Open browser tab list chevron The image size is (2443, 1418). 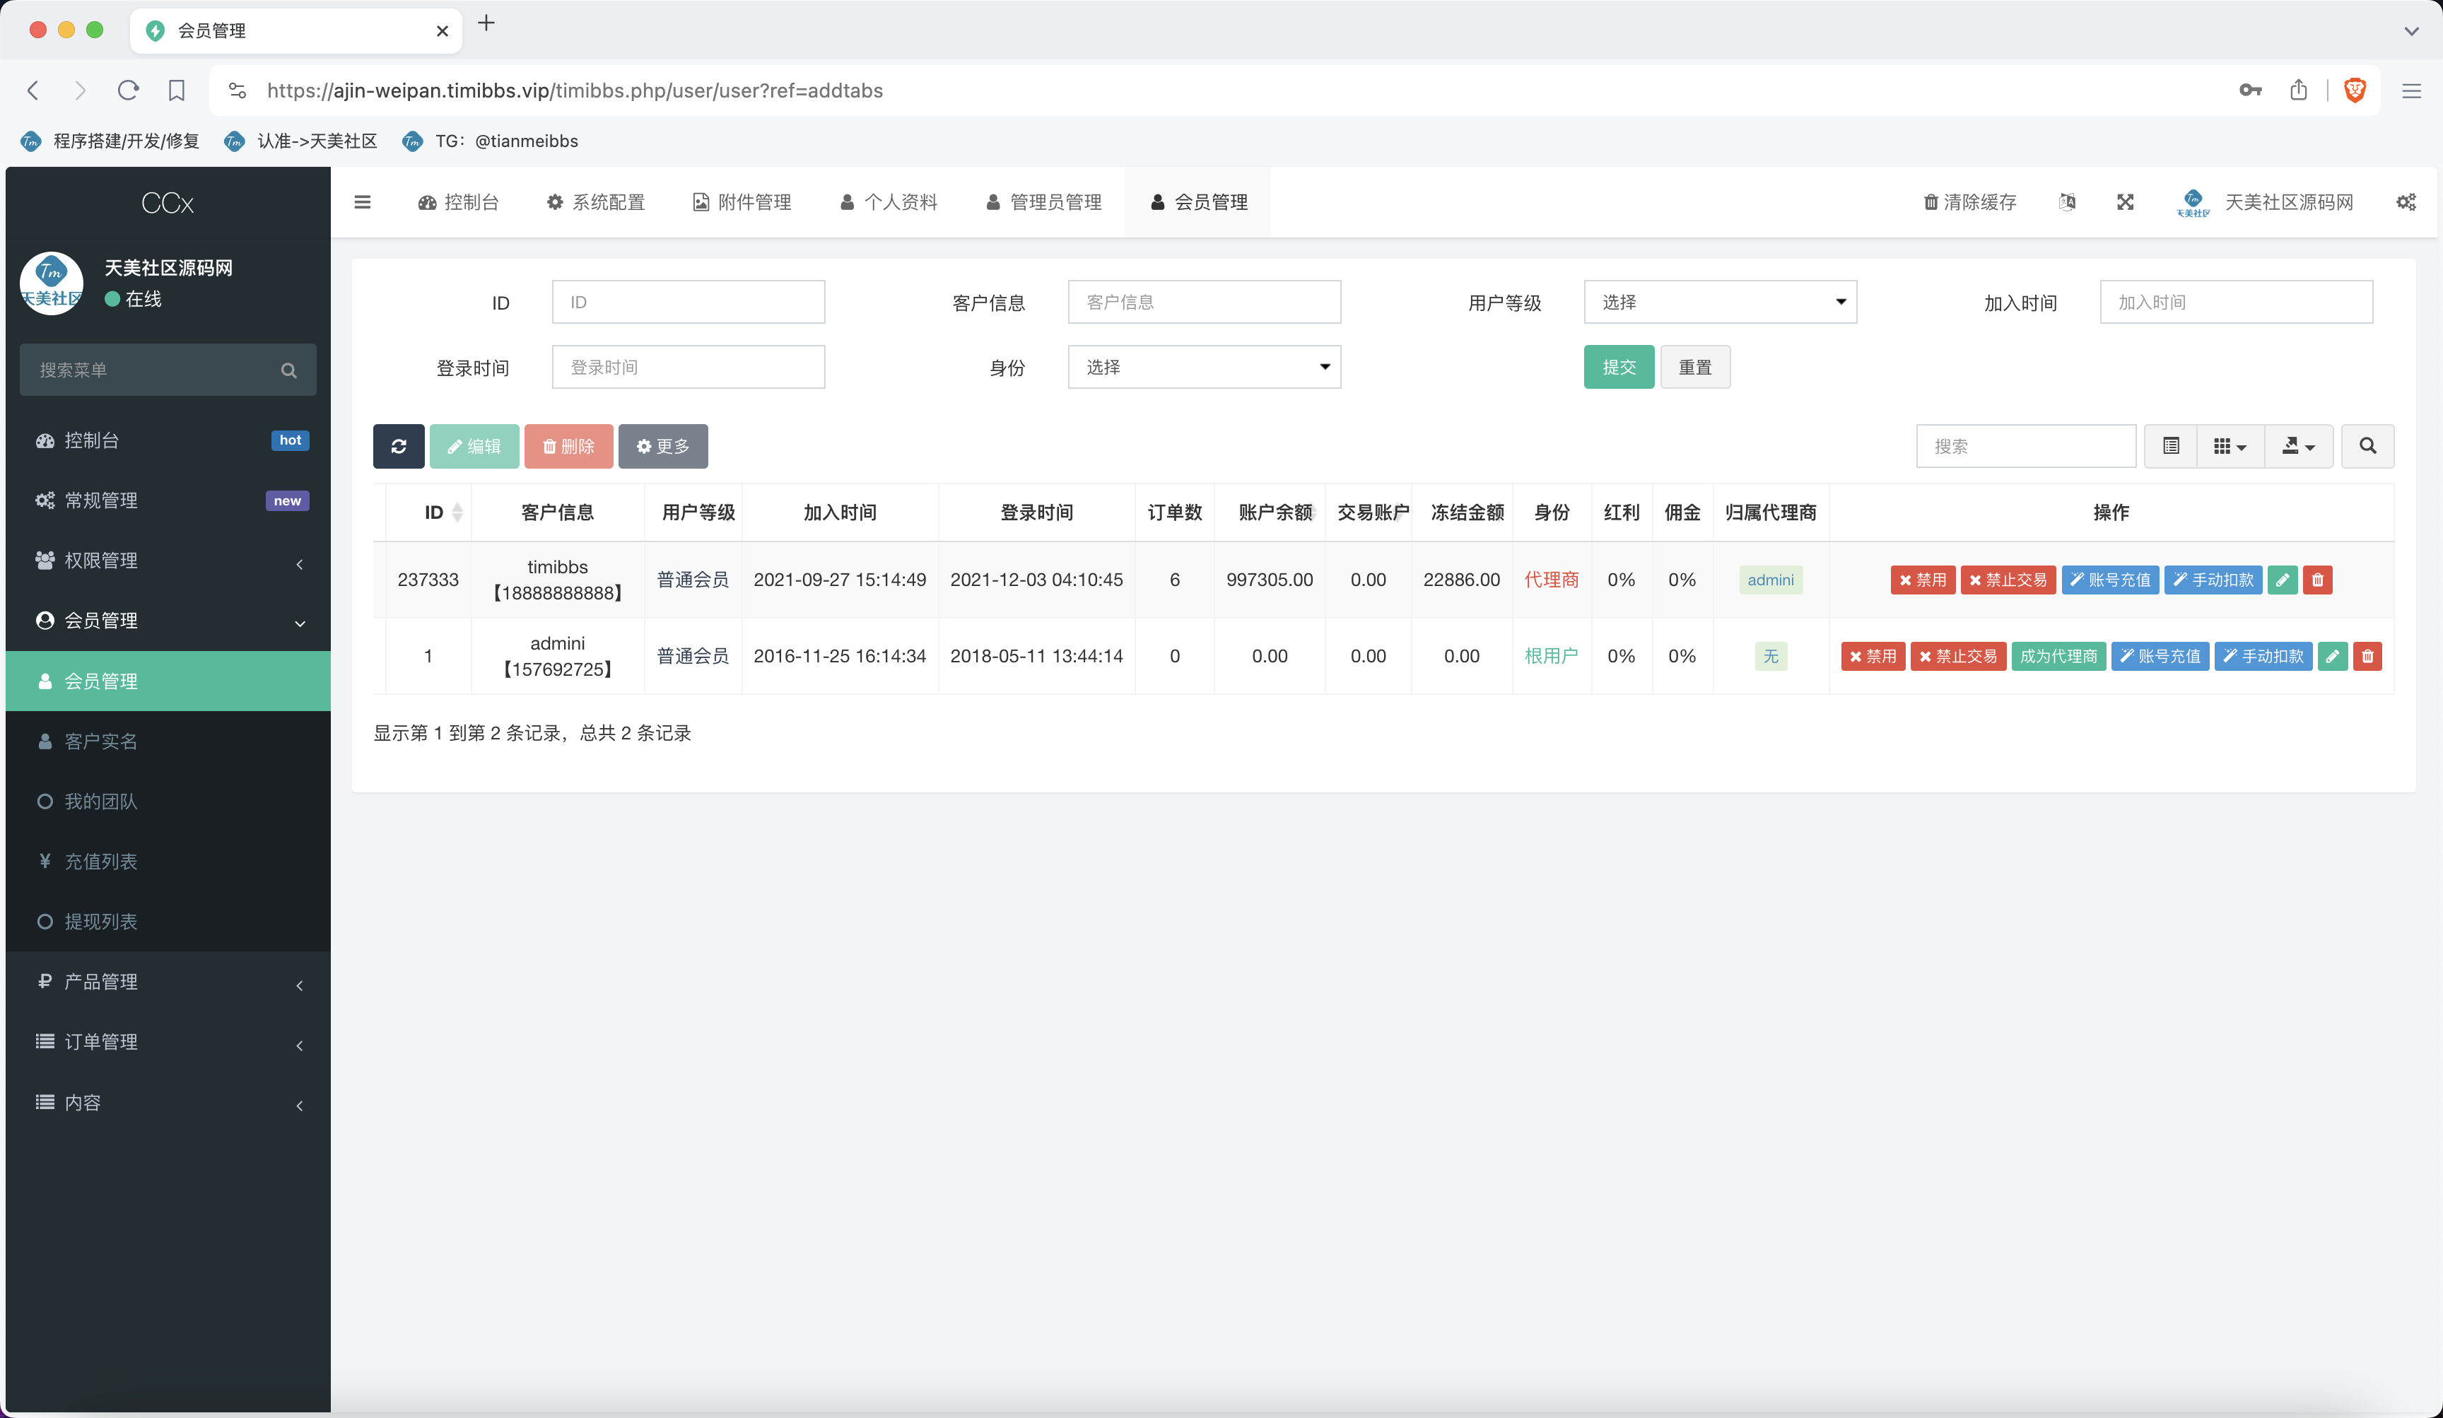tap(2411, 31)
